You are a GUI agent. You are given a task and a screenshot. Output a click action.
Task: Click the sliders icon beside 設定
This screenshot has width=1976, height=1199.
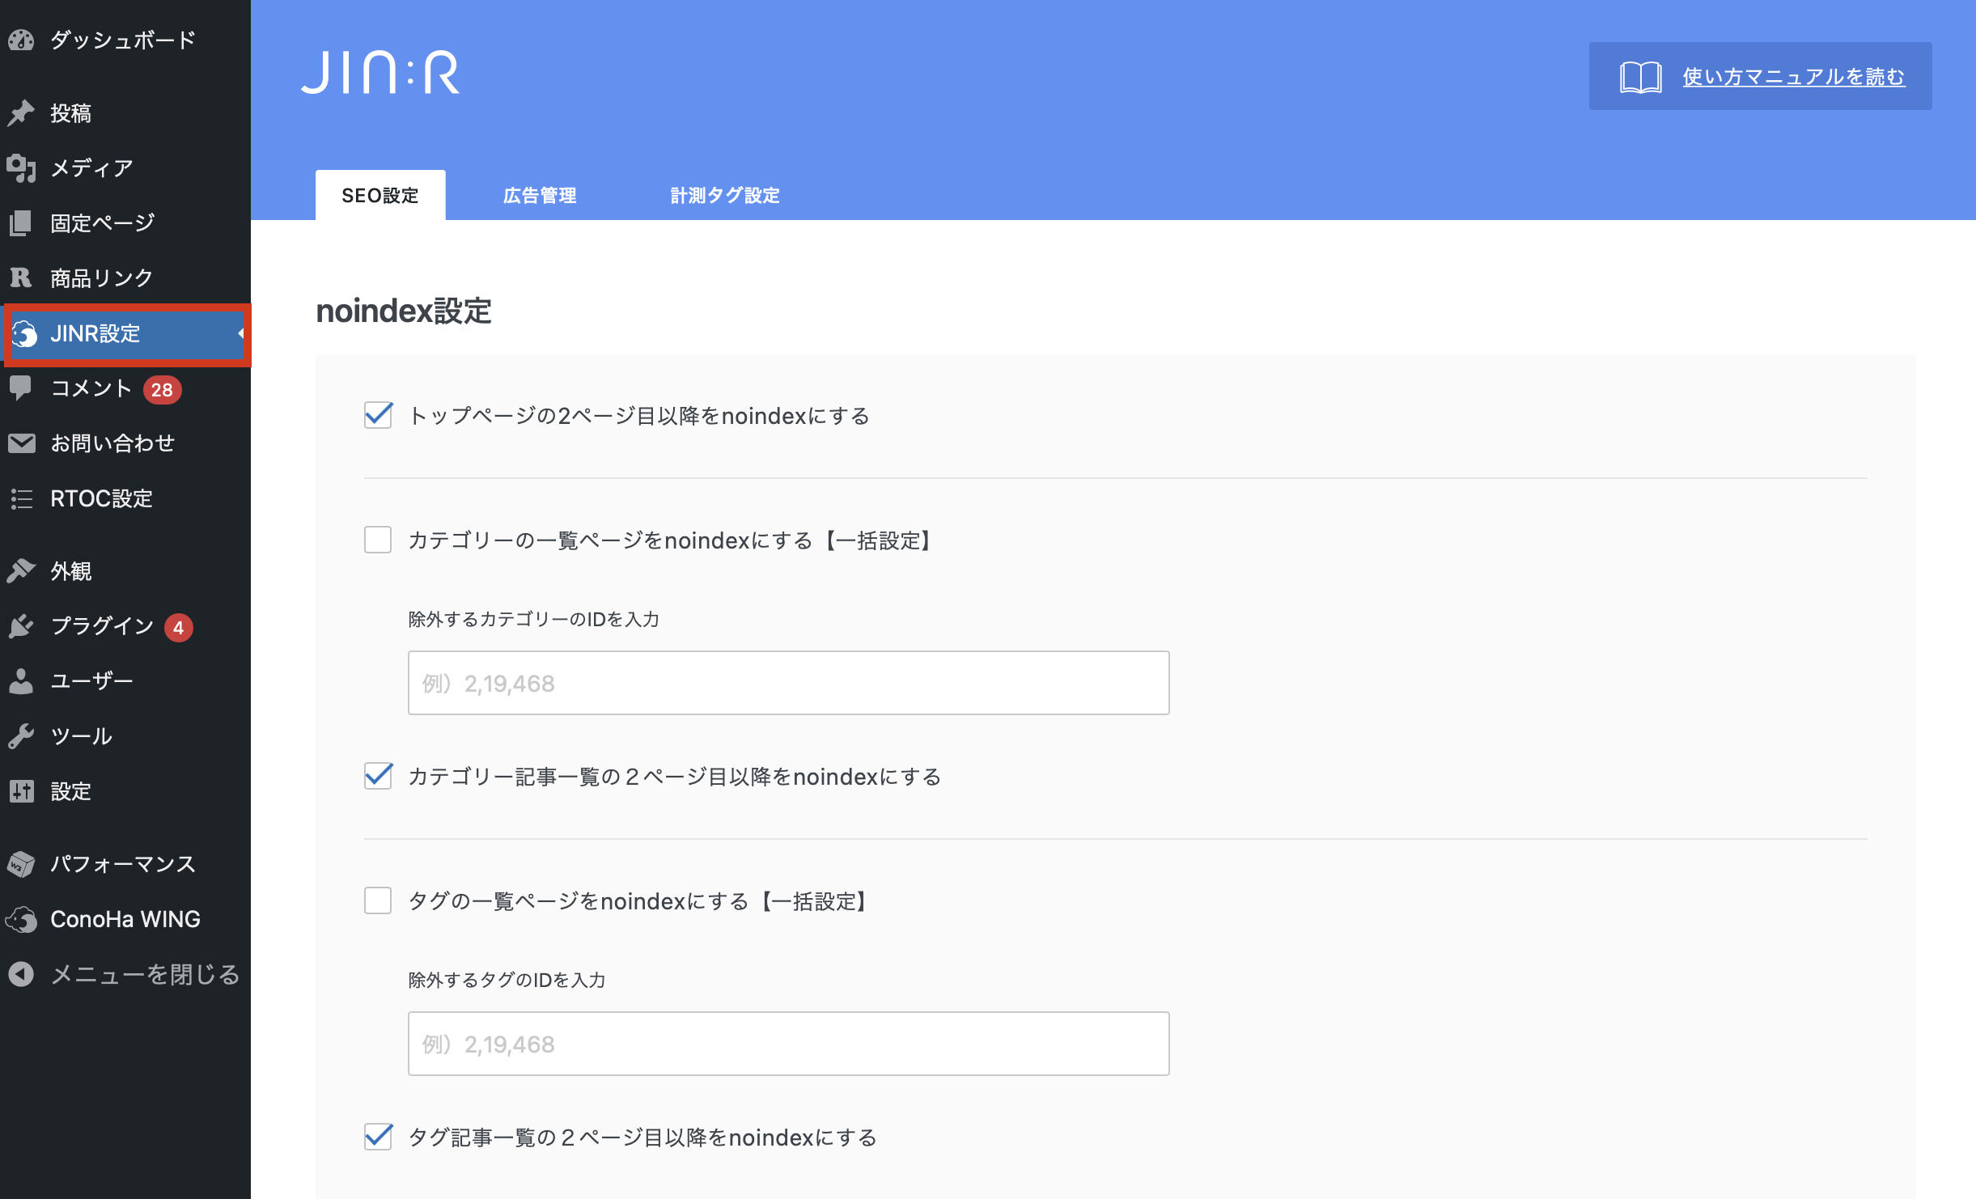click(21, 790)
